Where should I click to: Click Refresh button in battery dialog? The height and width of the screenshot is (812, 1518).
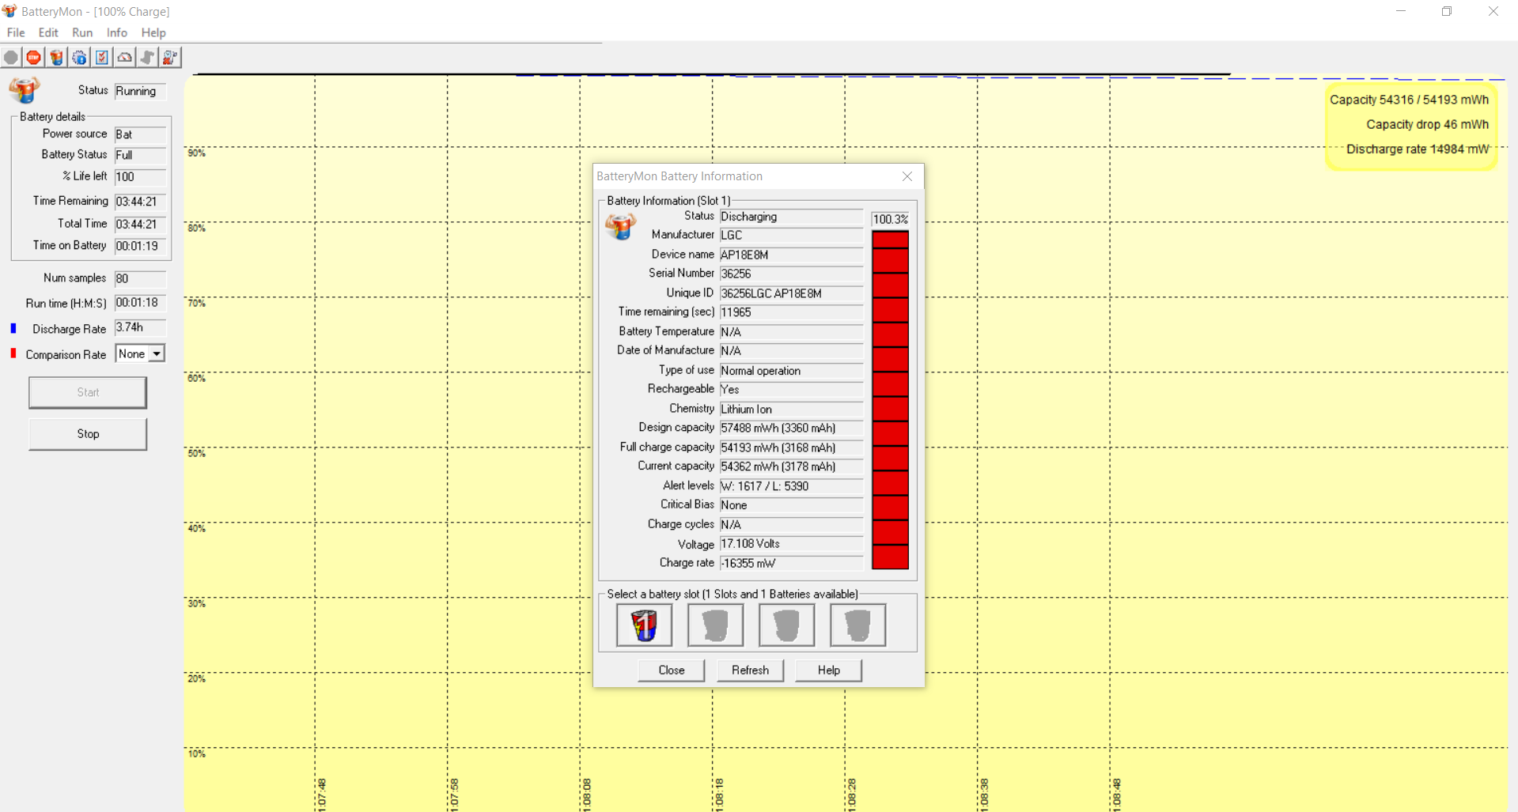[750, 670]
